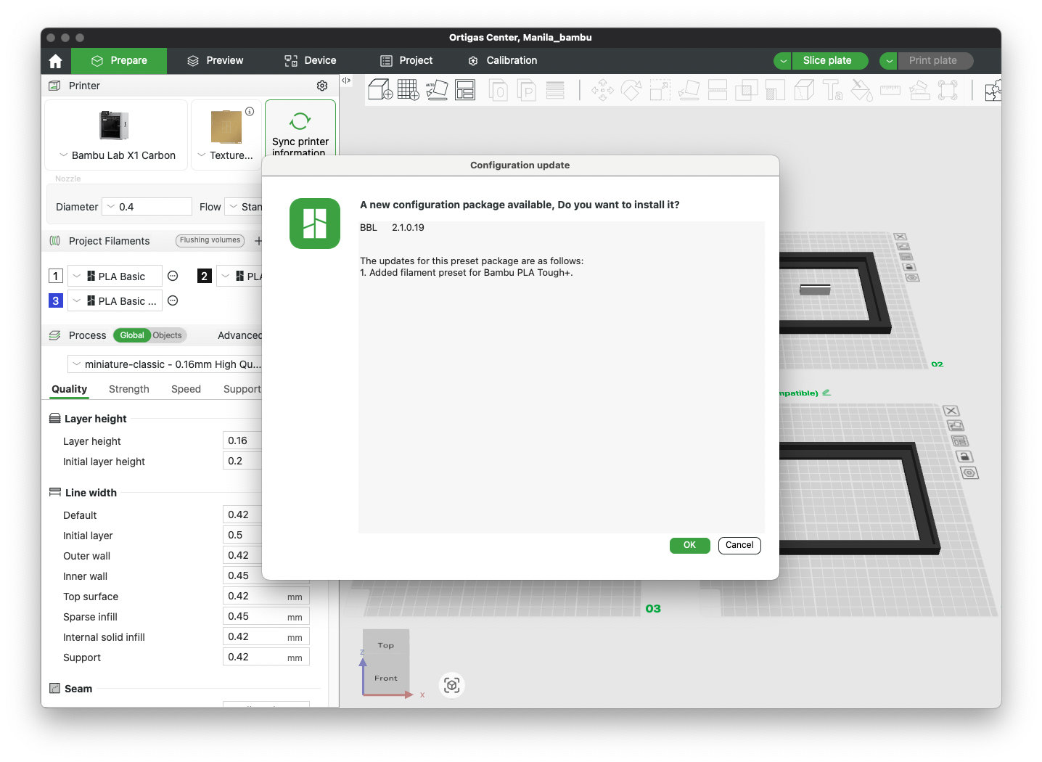Click the bed type info icon
Screen dimensions: 1042x762
[x=250, y=111]
